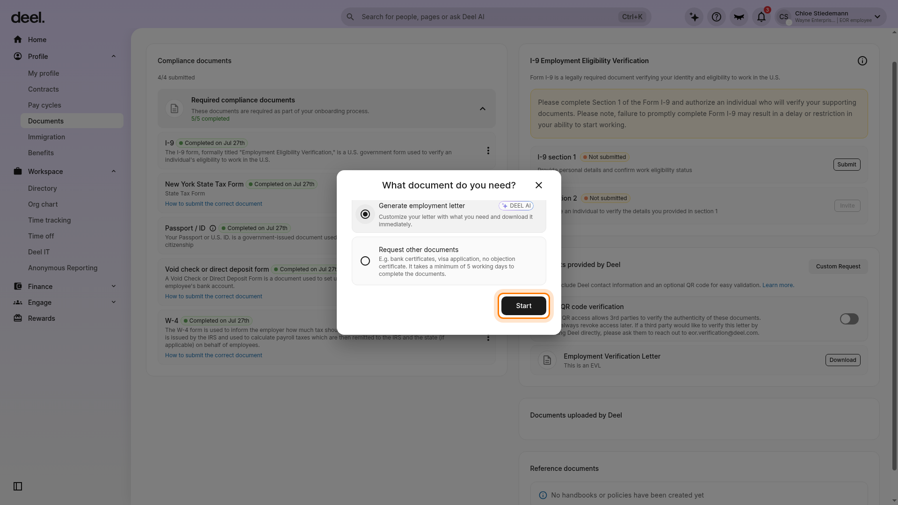Viewport: 898px width, 505px height.
Task: Open Time tracking page
Action: pos(49,220)
